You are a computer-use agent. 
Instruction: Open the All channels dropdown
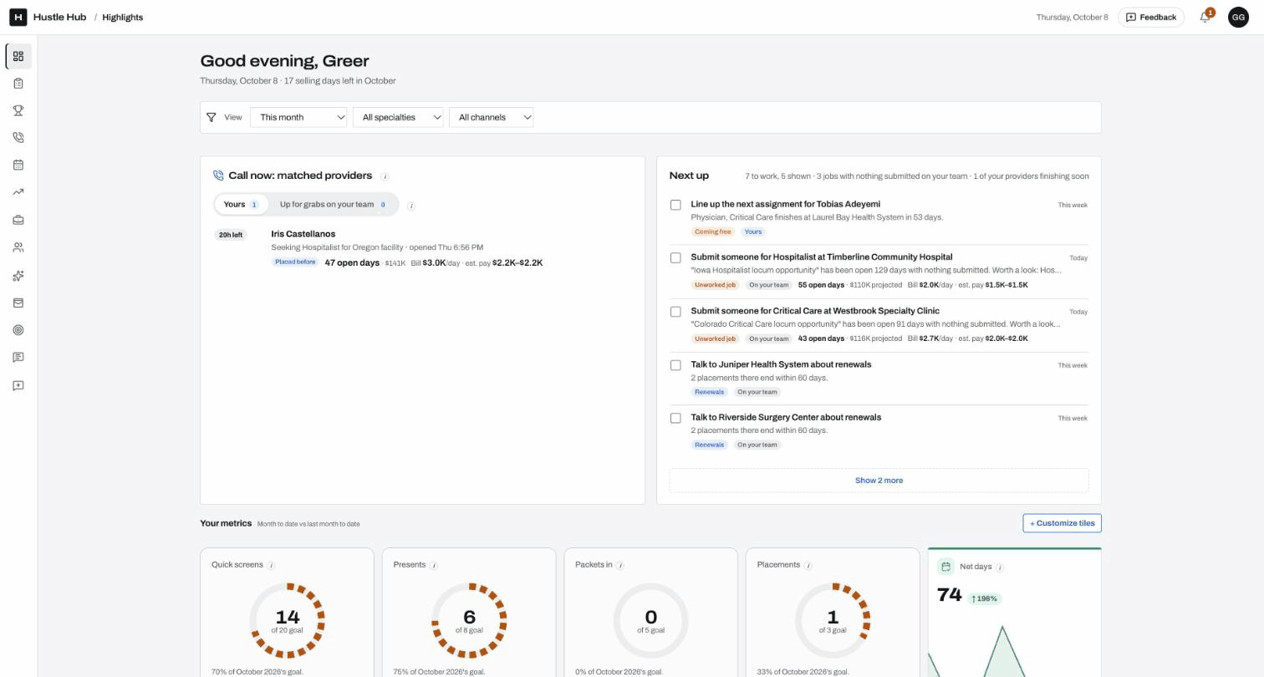tap(491, 117)
